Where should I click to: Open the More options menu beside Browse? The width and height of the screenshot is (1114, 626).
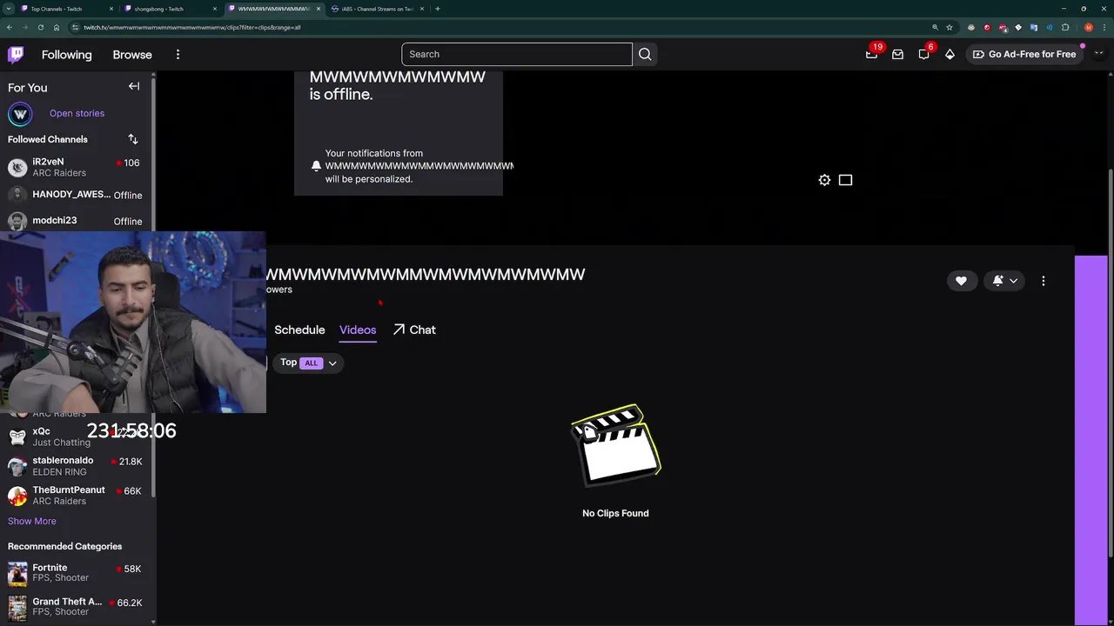[x=178, y=54]
